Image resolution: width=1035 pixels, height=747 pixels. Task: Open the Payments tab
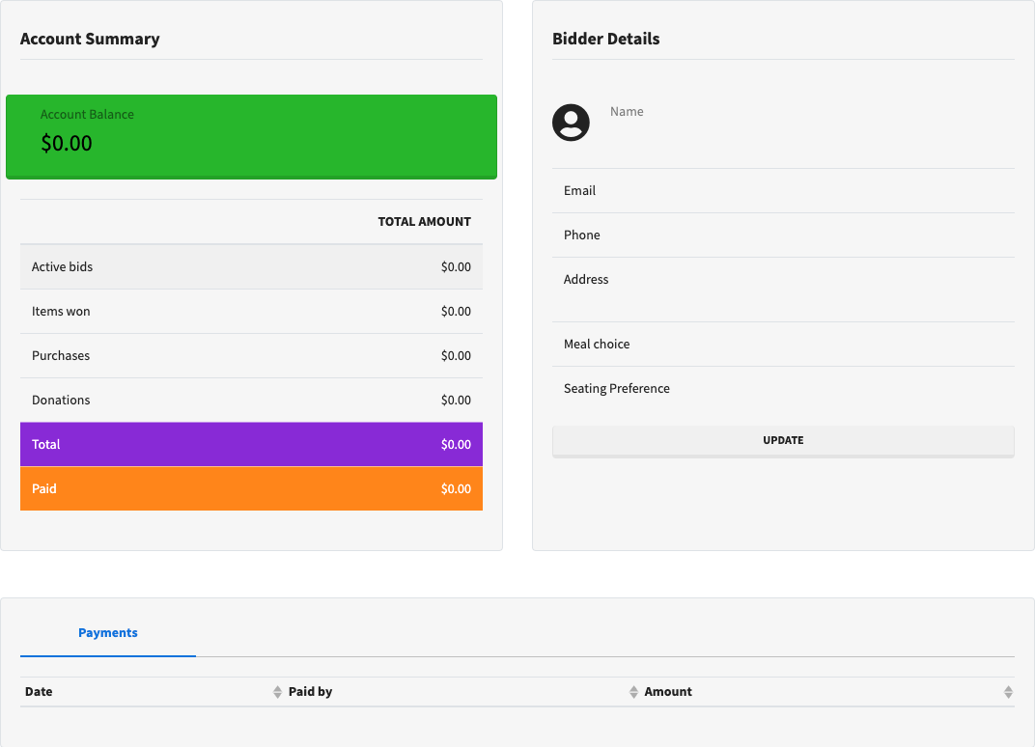coord(108,633)
